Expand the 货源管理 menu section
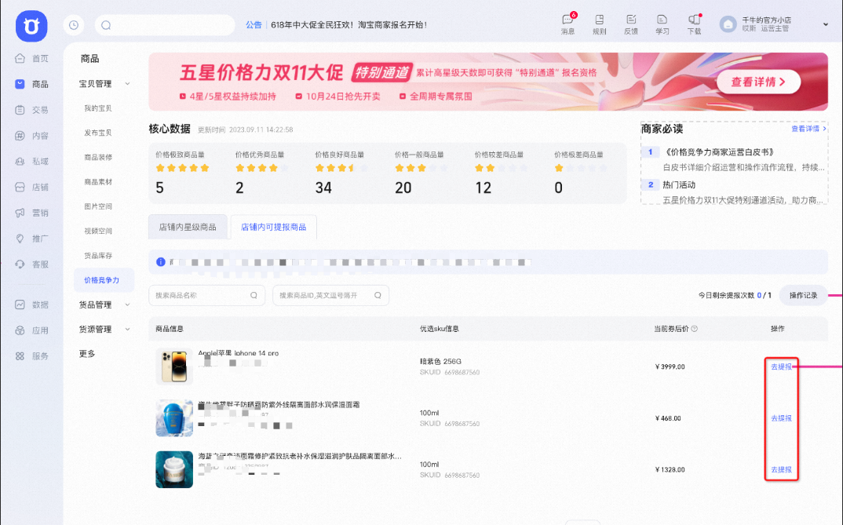This screenshot has width=843, height=525. click(127, 330)
